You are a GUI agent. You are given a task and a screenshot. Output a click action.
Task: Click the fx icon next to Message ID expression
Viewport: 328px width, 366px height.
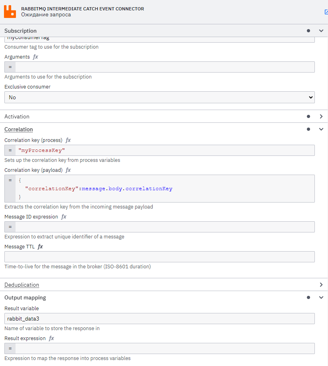pos(63,216)
